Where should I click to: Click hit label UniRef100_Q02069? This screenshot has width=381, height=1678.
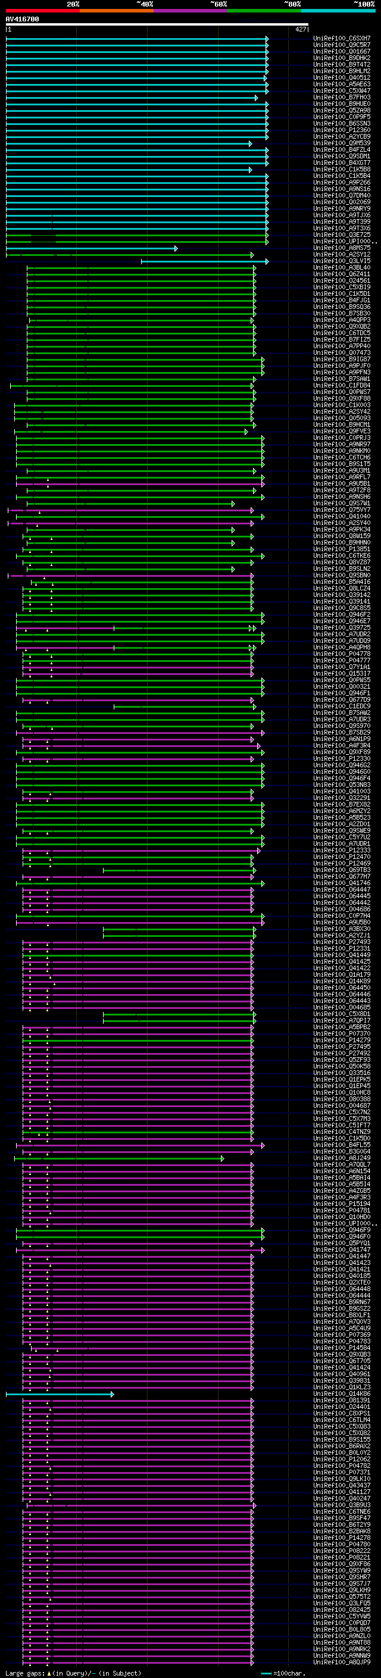pyautogui.click(x=342, y=202)
